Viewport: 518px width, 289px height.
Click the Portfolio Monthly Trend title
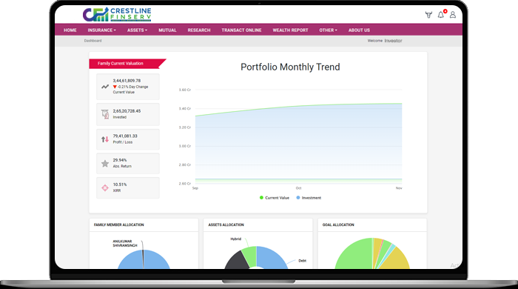point(290,67)
